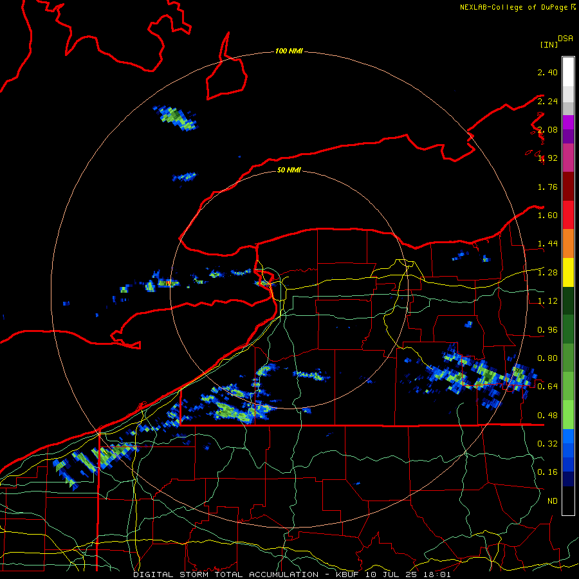
Task: Click the 0.80 legend value
Action: (547, 358)
